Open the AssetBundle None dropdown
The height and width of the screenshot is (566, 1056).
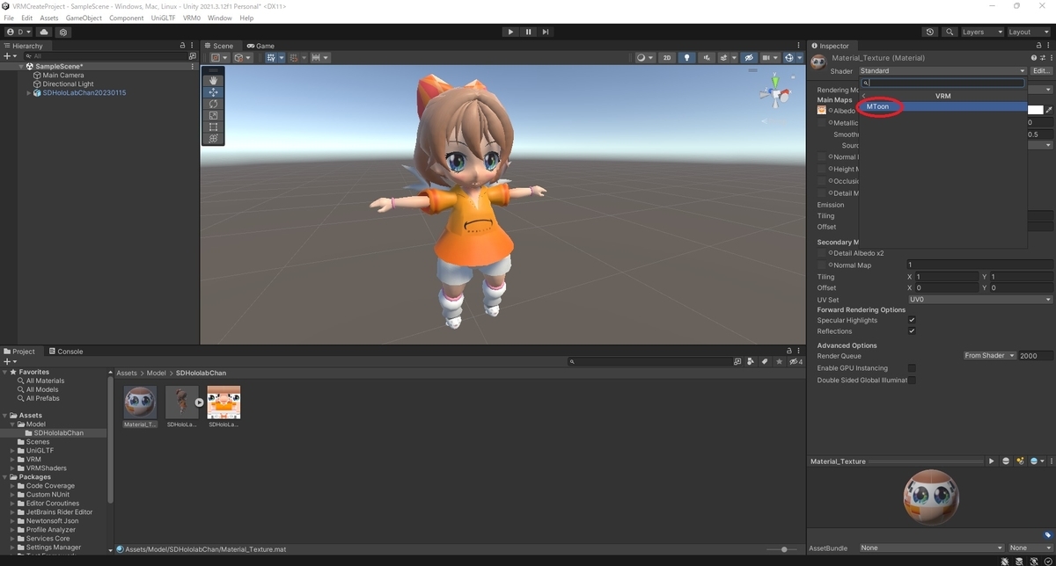(931, 548)
